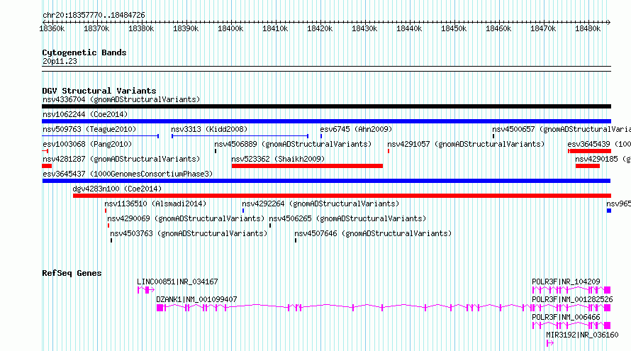
Task: Open MIR3192|NR_036160 gene label
Action: click(x=582, y=335)
